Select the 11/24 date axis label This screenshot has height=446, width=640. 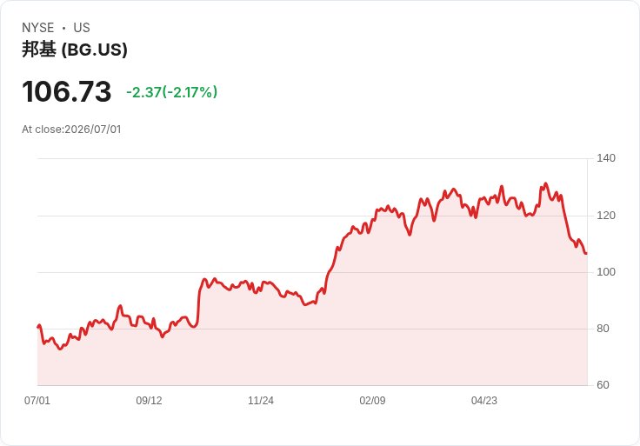(x=261, y=401)
